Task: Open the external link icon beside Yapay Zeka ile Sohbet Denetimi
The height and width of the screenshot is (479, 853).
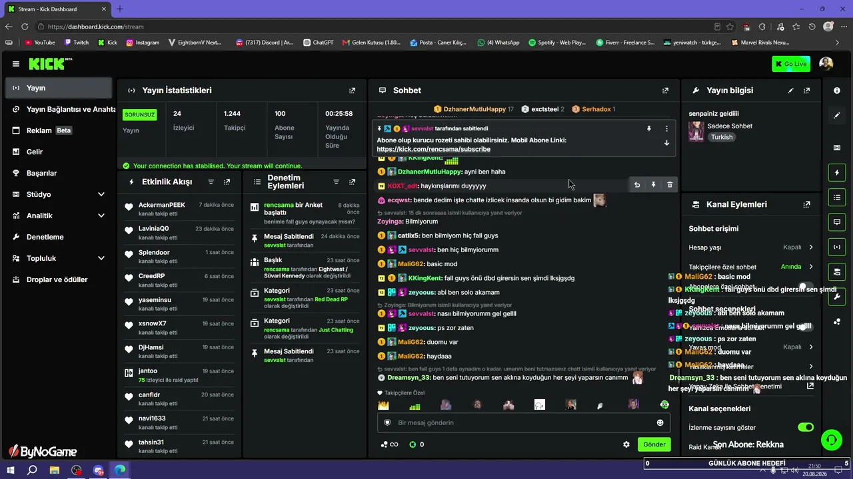Action: coord(810,386)
